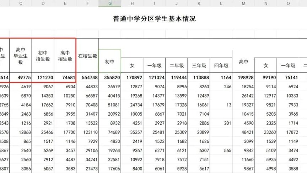Viewport: 307px width, 173px height.
Task: Select the total cell 113888
Action: point(199,78)
